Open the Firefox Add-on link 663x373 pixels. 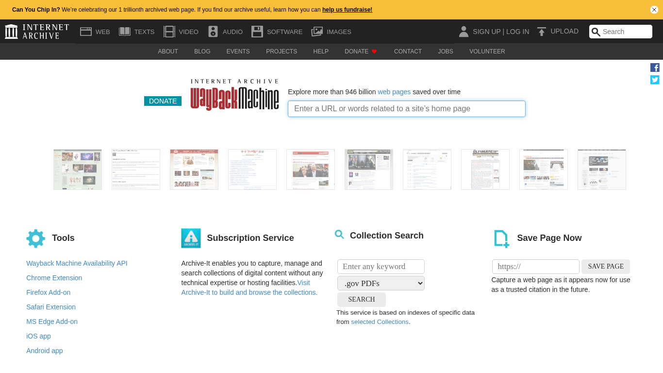pyautogui.click(x=49, y=292)
